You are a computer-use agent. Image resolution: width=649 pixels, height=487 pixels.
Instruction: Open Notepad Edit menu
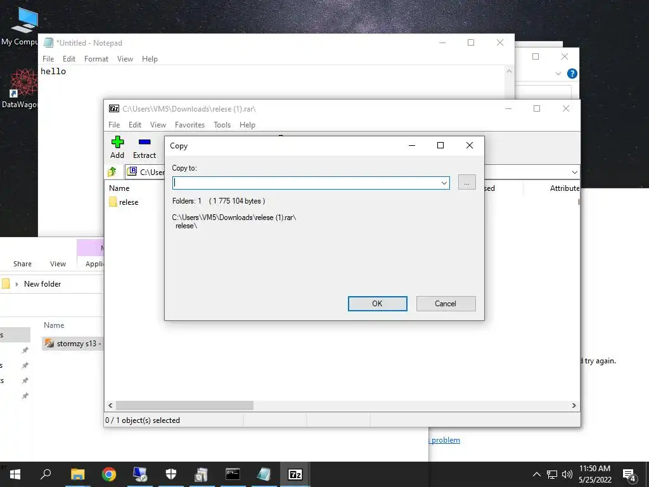click(68, 59)
